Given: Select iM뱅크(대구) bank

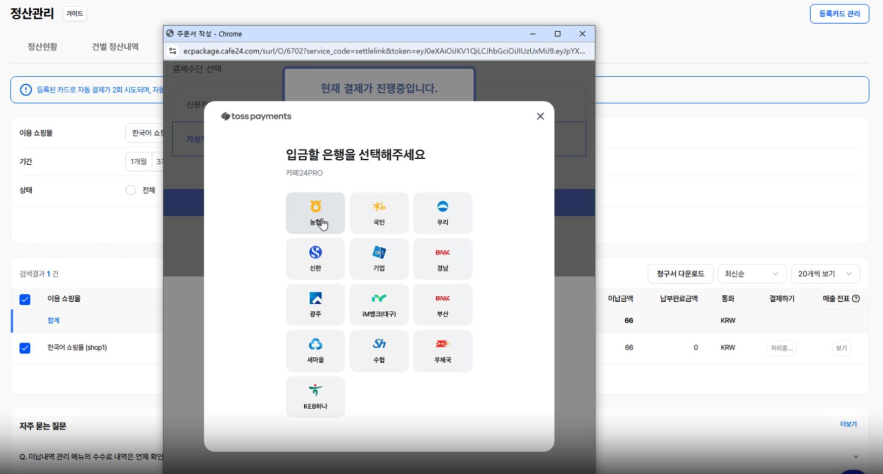Looking at the screenshot, I should click(x=379, y=305).
